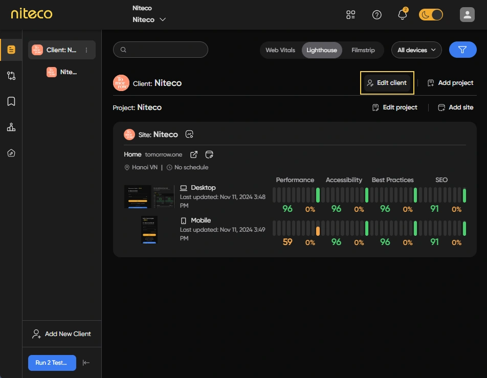The height and width of the screenshot is (378, 487).
Task: Focus the search input field
Action: click(161, 50)
